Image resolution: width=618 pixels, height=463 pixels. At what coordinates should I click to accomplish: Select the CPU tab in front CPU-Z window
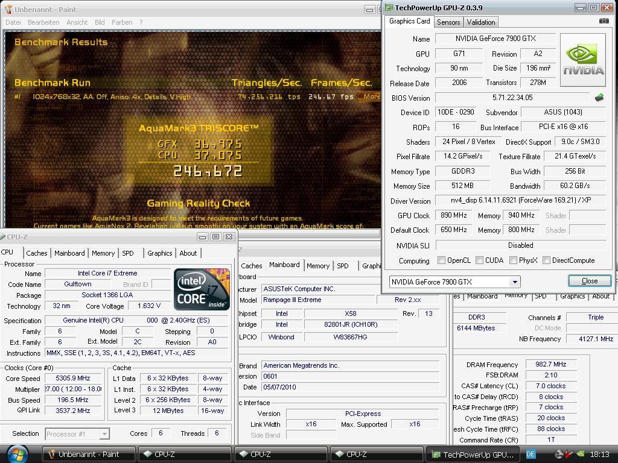(7, 252)
